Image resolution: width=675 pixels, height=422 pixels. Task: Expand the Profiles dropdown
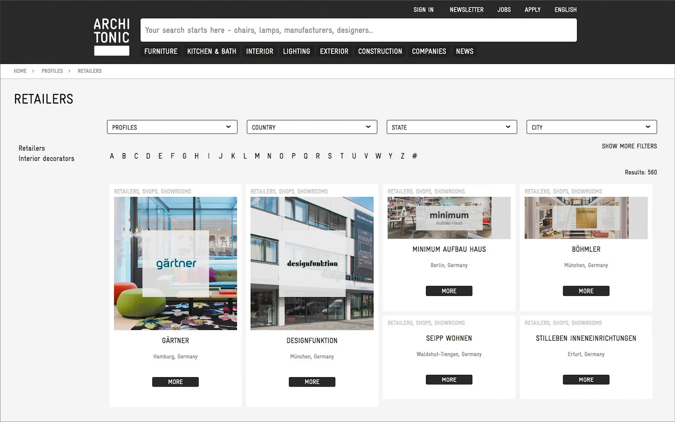tap(172, 127)
